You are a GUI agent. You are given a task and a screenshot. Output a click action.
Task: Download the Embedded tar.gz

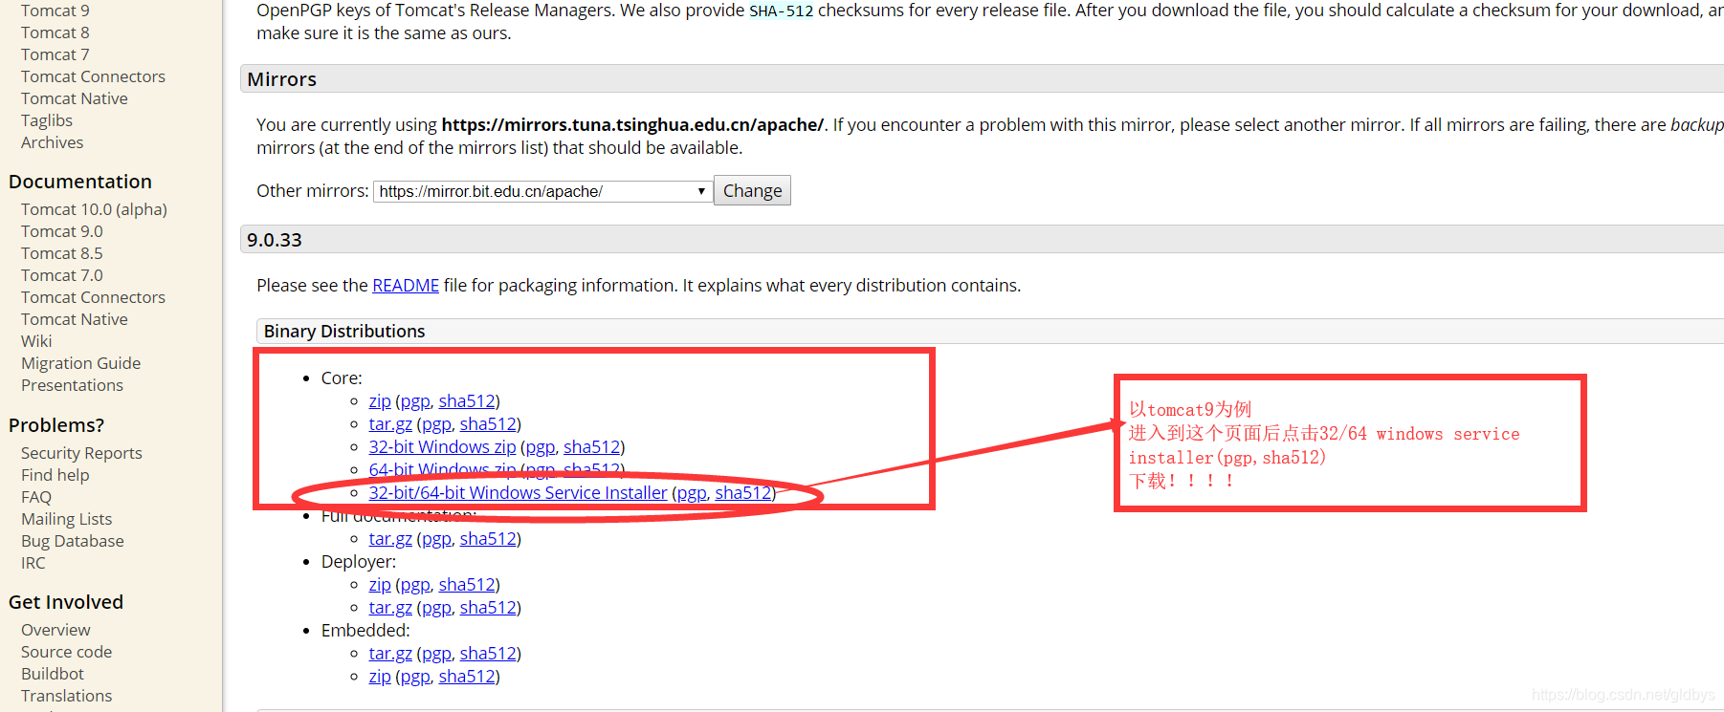pos(390,654)
